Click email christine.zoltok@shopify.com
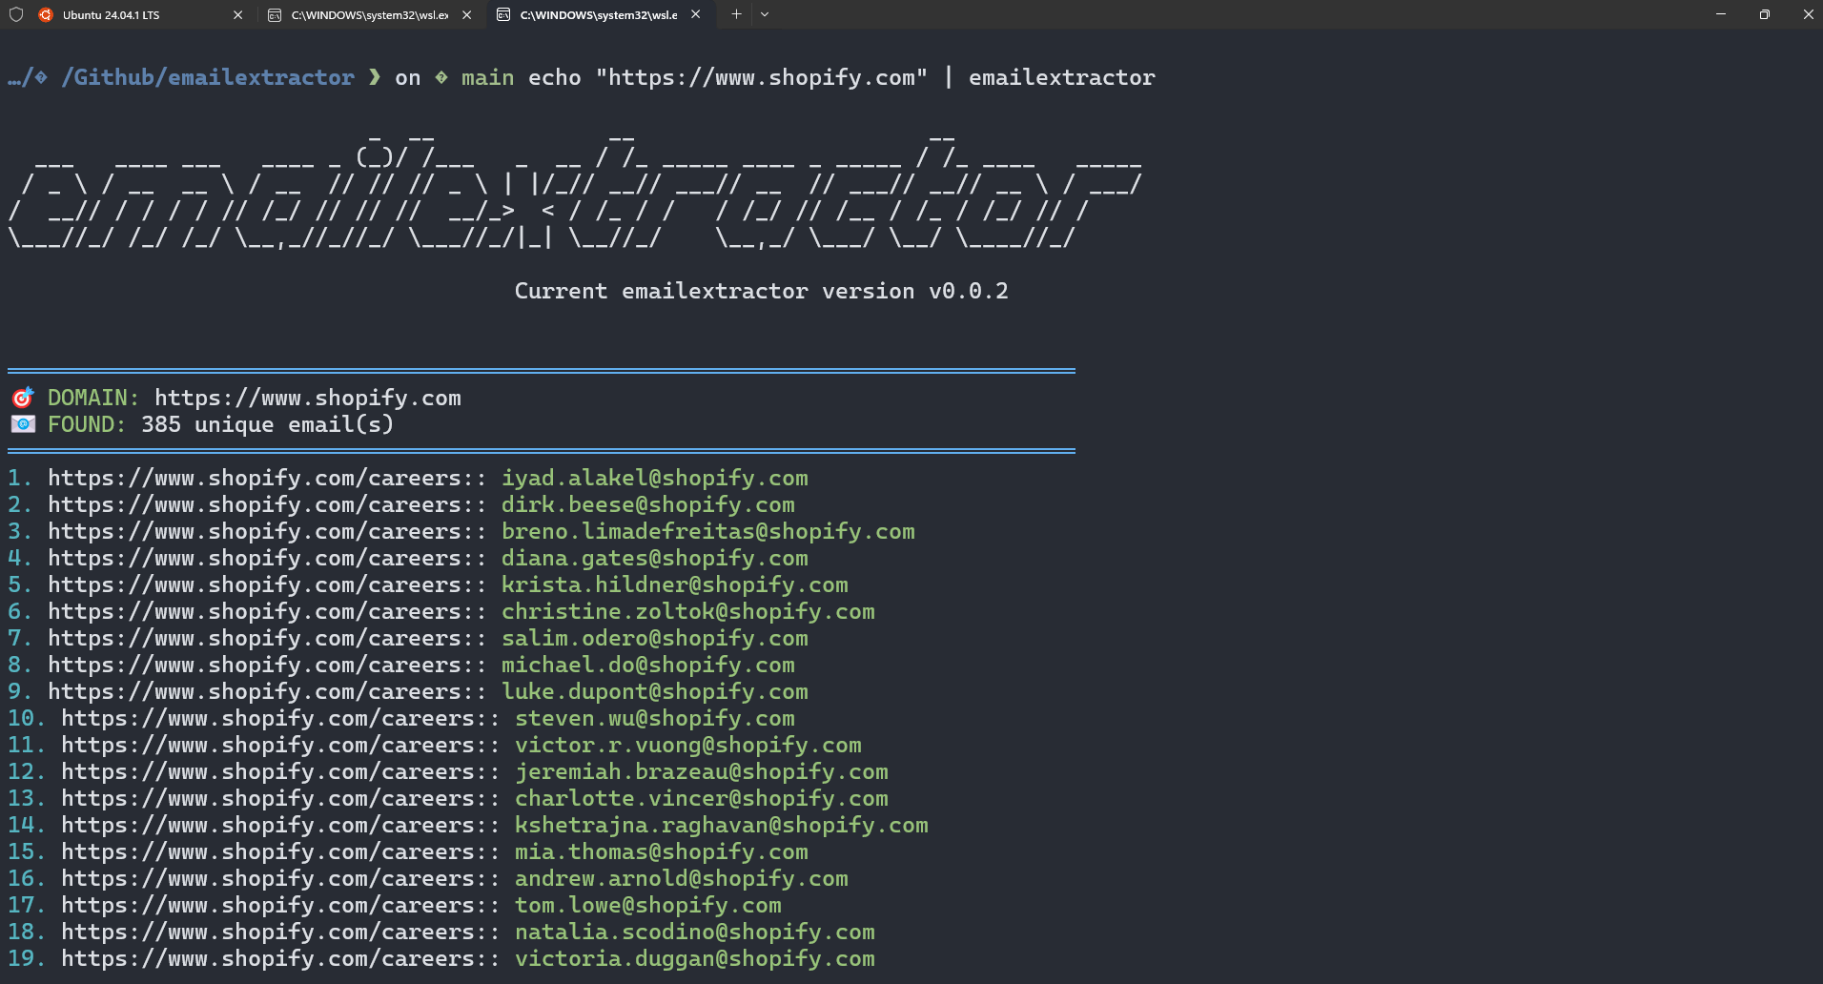Viewport: 1823px width, 984px height. 688,611
